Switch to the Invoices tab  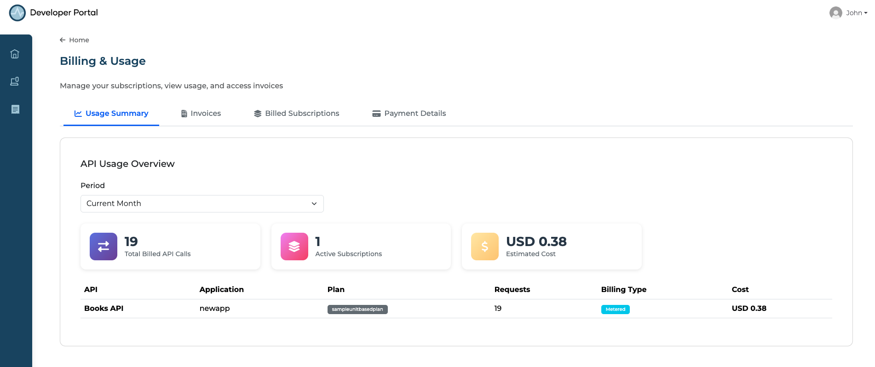(x=201, y=114)
